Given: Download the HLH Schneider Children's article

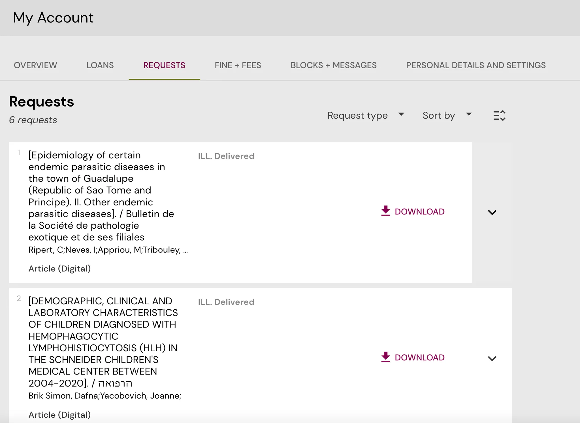Looking at the screenshot, I should coord(413,357).
